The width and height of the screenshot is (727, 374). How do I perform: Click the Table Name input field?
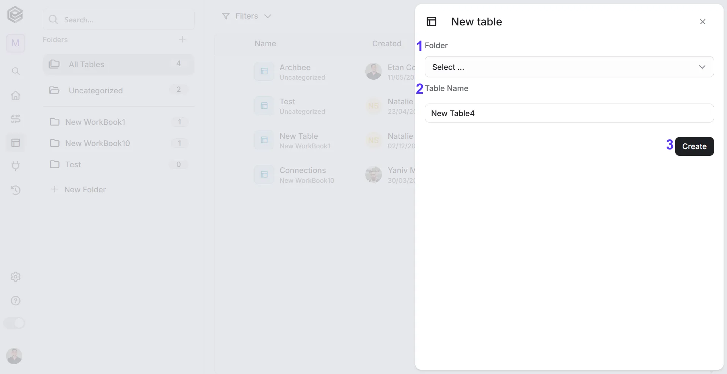pos(569,113)
